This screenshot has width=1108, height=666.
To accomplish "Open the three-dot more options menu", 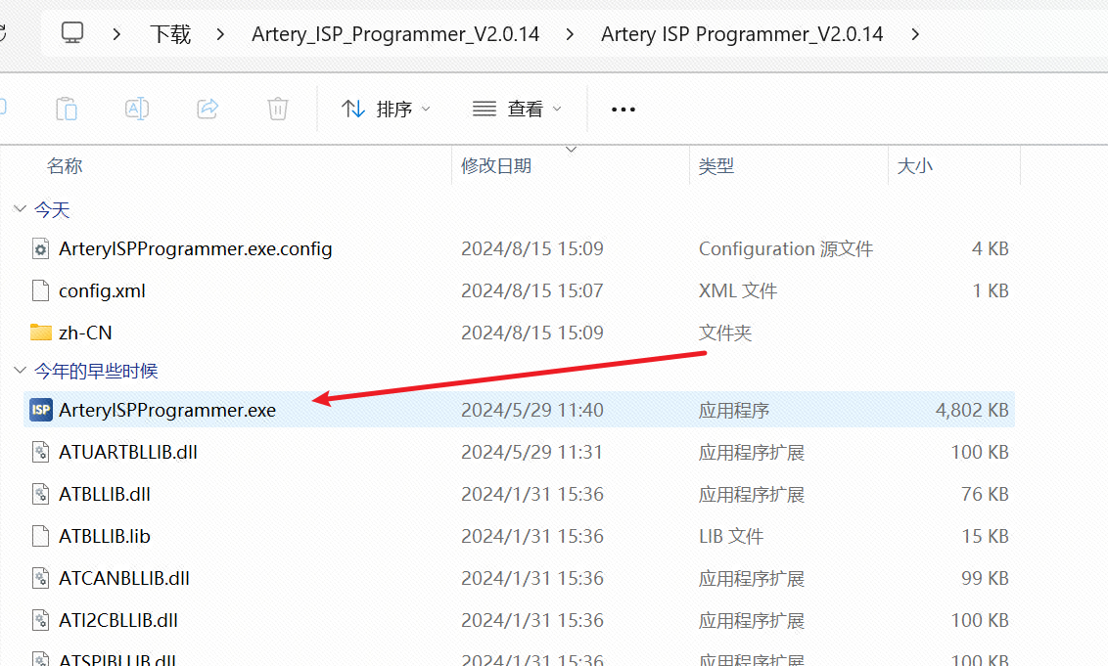I will 623,110.
